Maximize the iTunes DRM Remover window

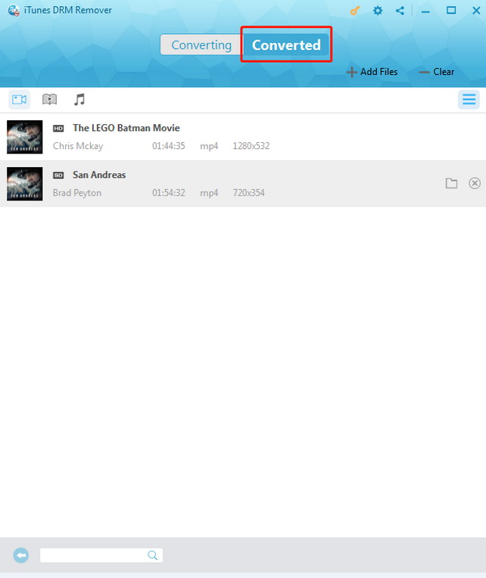451,11
